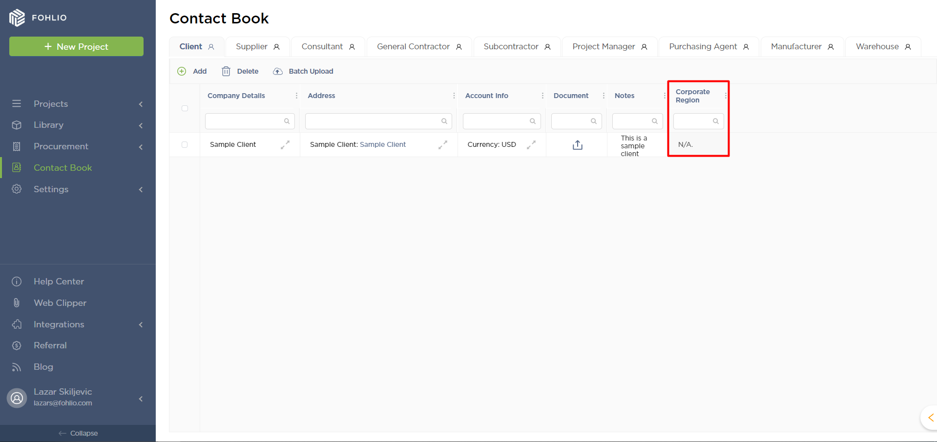
Task: Toggle the select-all header checkbox
Action: 185,108
